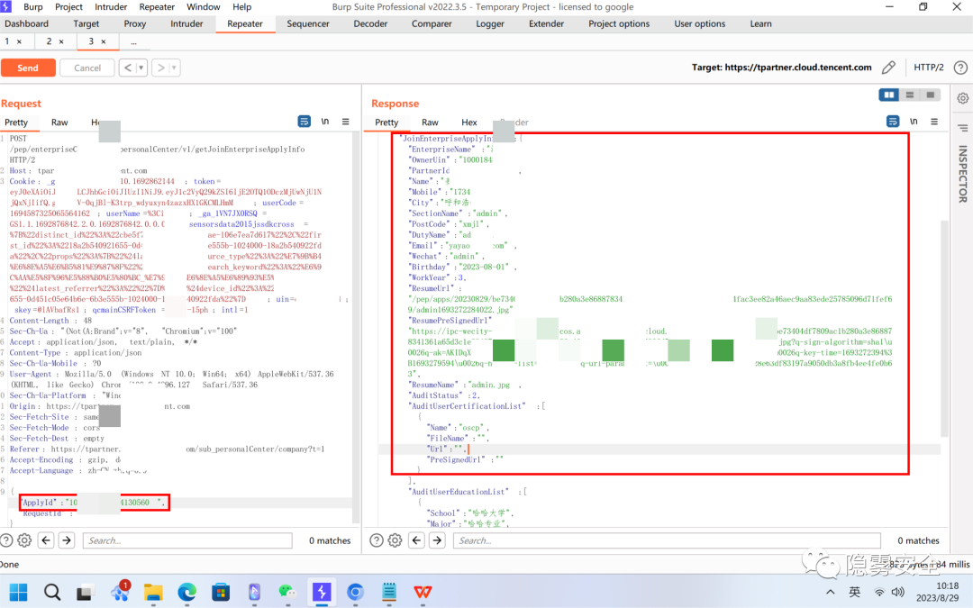Click the request search input field
This screenshot has width=973, height=608.
coord(187,540)
